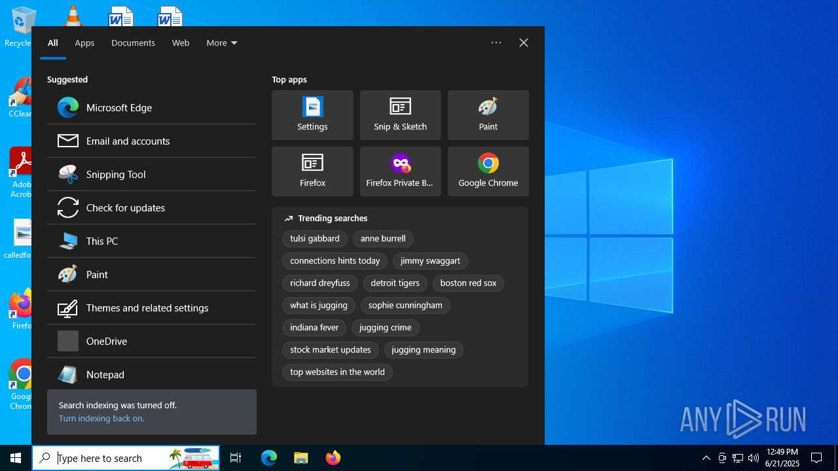The image size is (838, 471).
Task: Select boston red sox trending search
Action: [x=468, y=283]
